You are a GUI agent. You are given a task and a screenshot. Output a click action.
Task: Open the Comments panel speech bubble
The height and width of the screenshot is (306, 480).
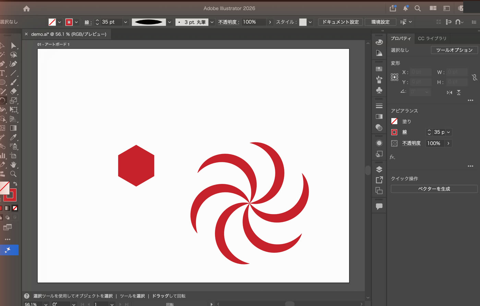pos(379,207)
